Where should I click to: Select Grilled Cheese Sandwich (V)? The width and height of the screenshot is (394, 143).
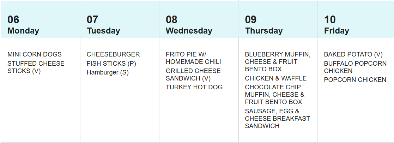tap(193, 75)
